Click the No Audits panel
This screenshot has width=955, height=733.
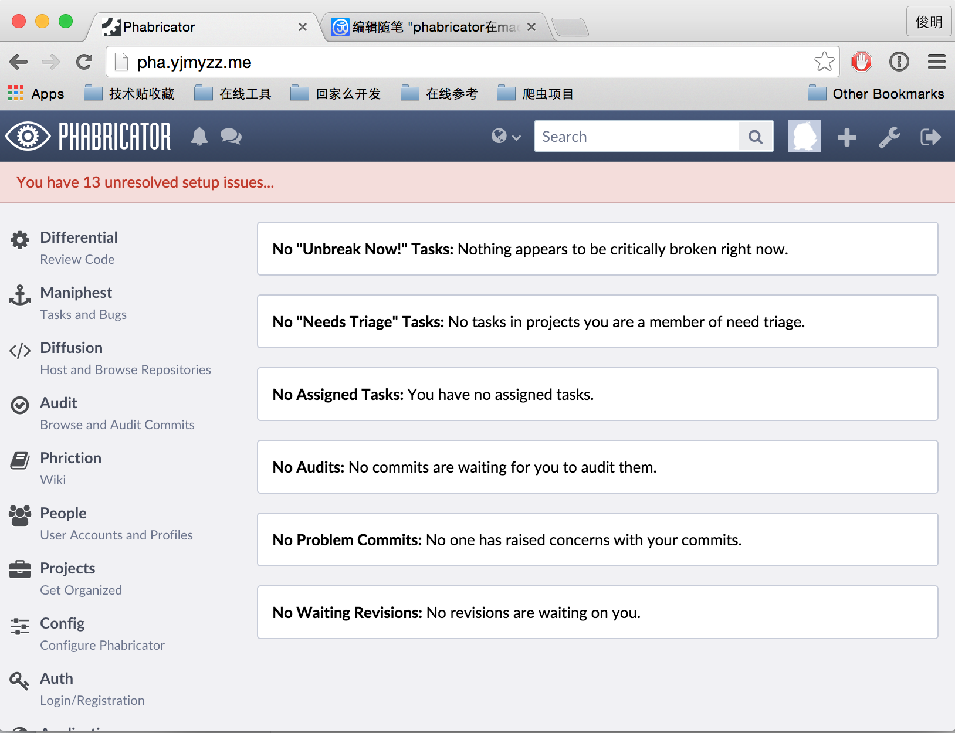[x=598, y=467]
